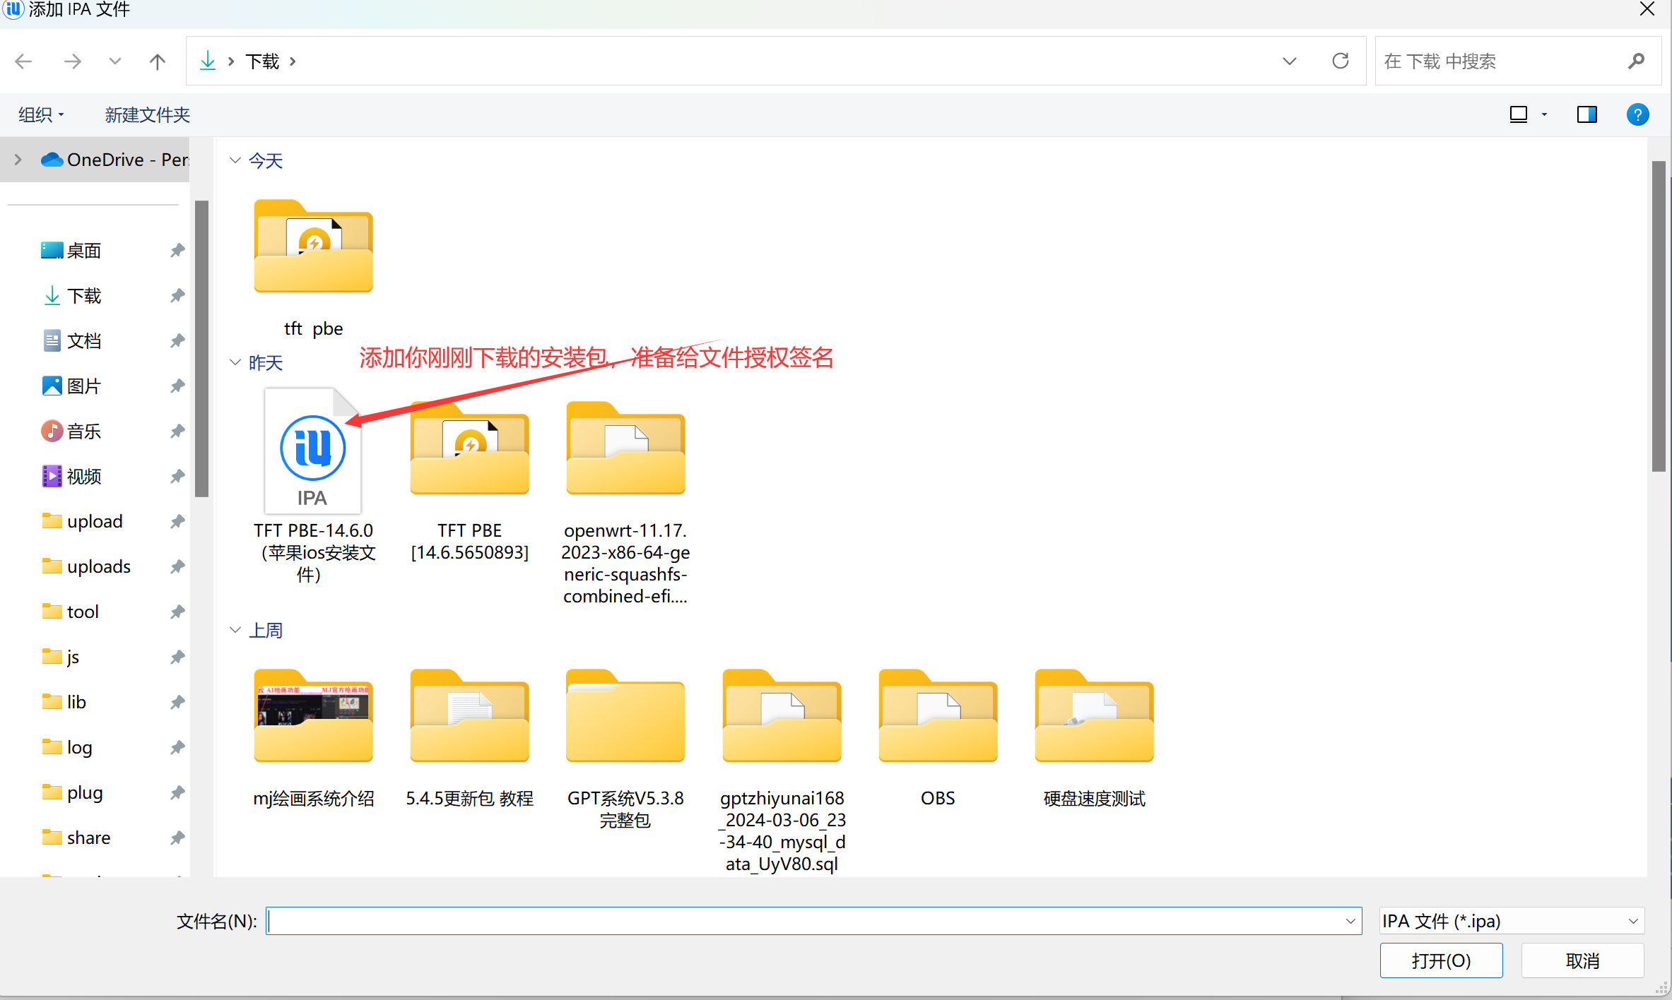
Task: Collapse the 今天 group
Action: [235, 161]
